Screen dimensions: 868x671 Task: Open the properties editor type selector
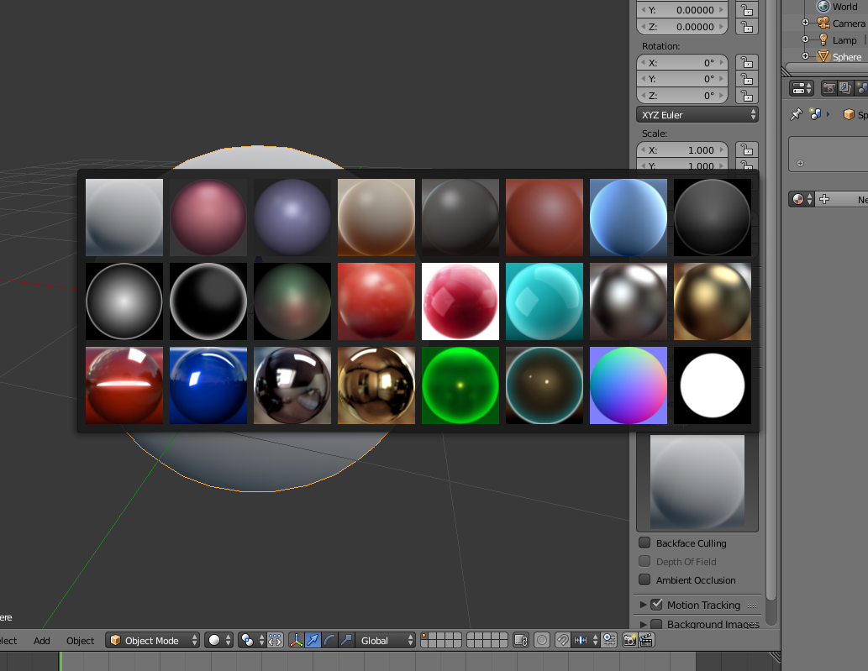tap(802, 88)
